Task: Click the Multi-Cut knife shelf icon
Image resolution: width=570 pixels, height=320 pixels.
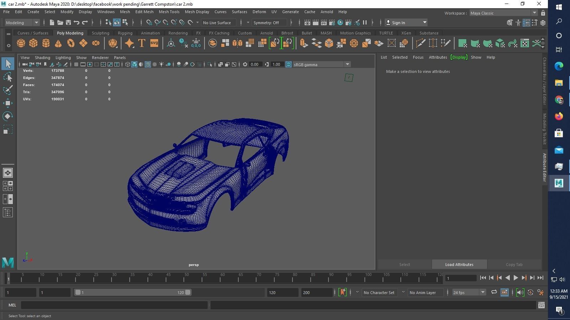Action: tap(420, 43)
